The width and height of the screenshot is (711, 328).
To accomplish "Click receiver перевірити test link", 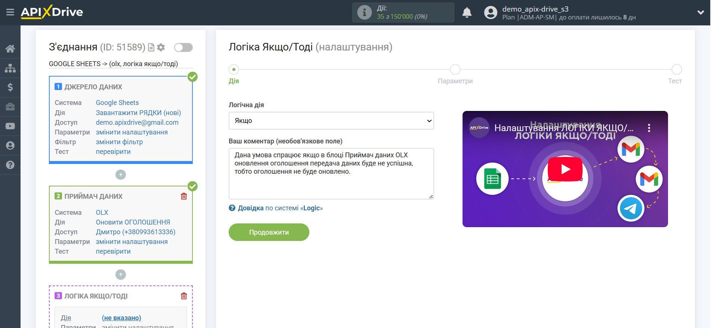I will [113, 251].
